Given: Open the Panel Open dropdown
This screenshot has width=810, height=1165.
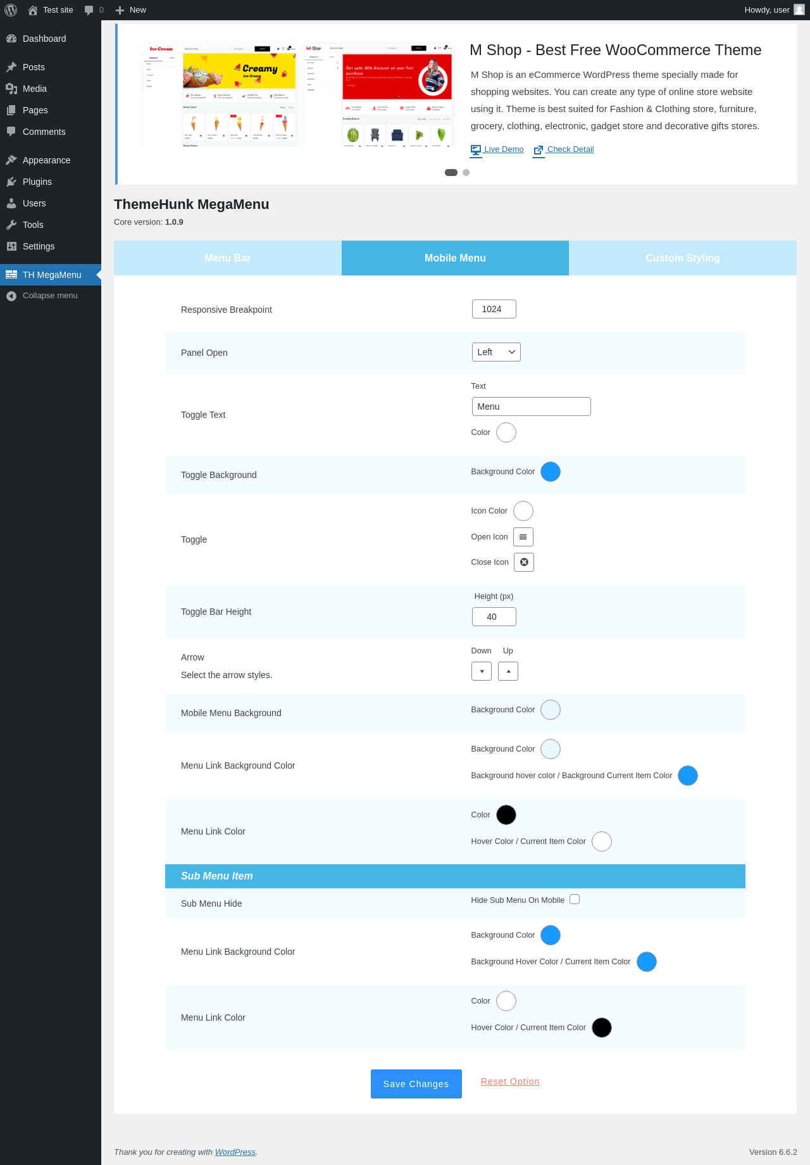Looking at the screenshot, I should 496,352.
